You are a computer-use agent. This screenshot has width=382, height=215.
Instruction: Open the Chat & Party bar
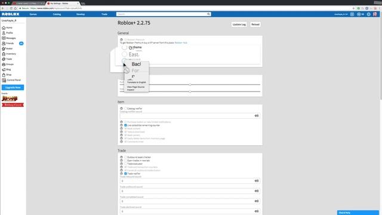click(358, 213)
